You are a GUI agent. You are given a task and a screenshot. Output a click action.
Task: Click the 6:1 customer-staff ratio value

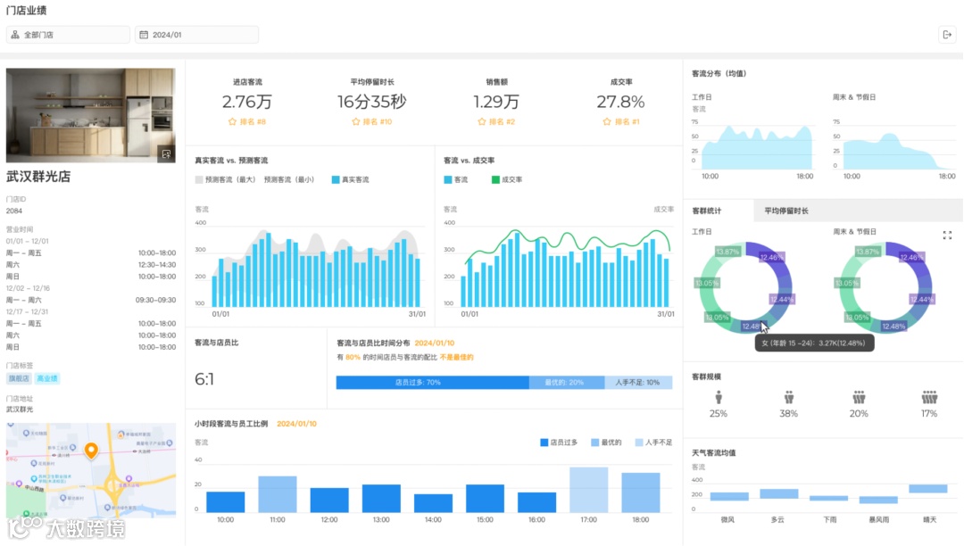pos(204,379)
